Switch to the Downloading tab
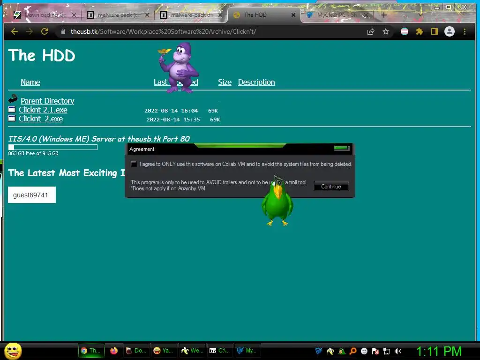This screenshot has width=480, height=360. 45,15
